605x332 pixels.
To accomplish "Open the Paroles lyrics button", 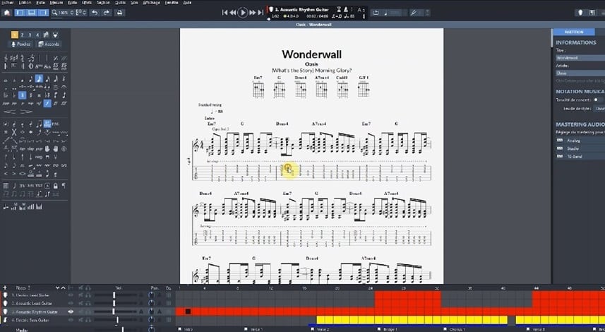I will pos(21,44).
